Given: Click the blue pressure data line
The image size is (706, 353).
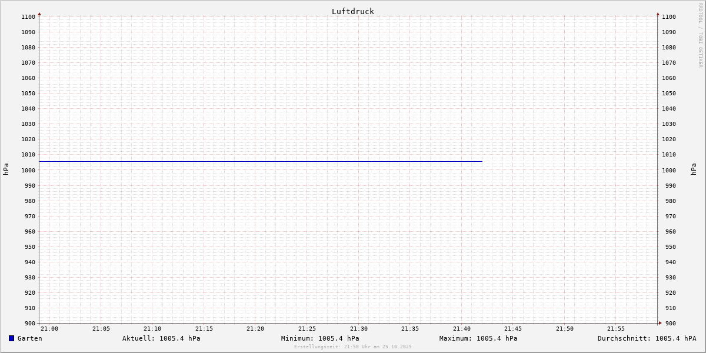Looking at the screenshot, I should click(x=259, y=161).
